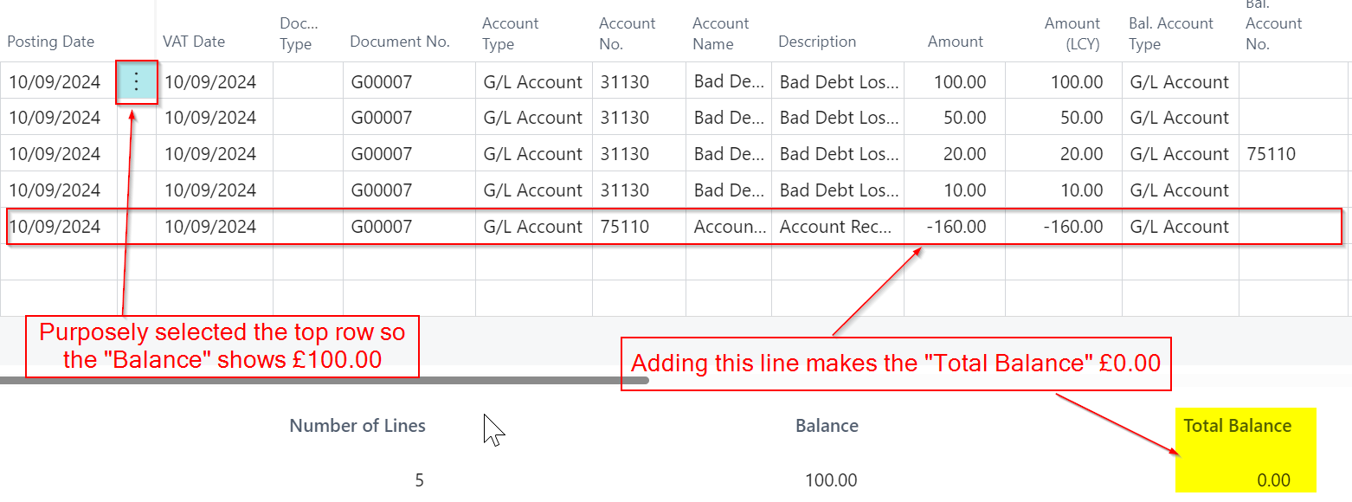Click the Posting Date column header
Viewport: 1352px width, 502px height.
(x=51, y=42)
